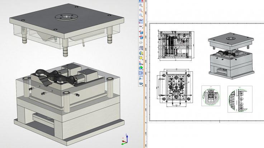The height and width of the screenshot is (148, 264).
Task: Open the green face cube tool
Action: pyautogui.click(x=141, y=68)
